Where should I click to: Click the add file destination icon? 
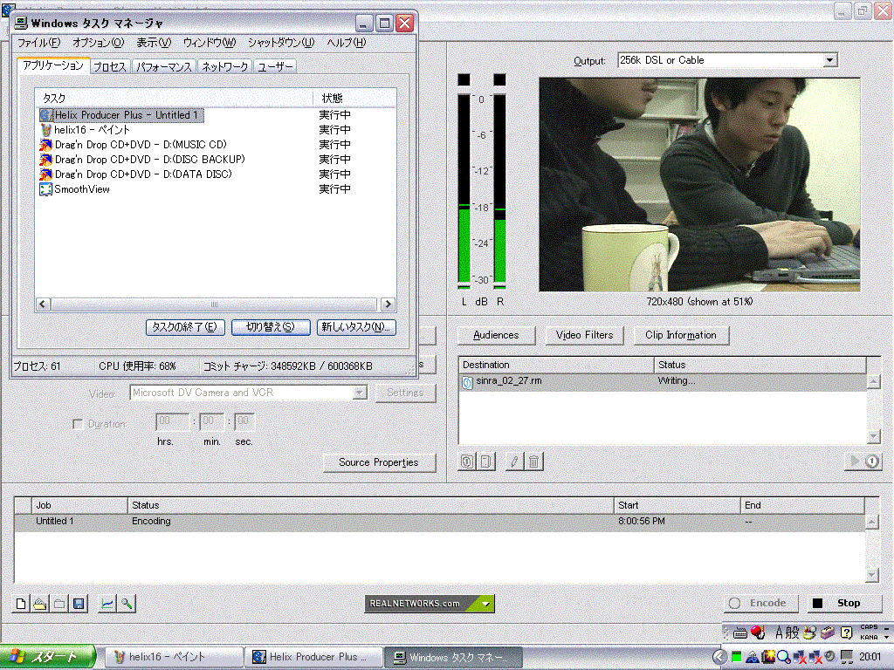point(486,462)
